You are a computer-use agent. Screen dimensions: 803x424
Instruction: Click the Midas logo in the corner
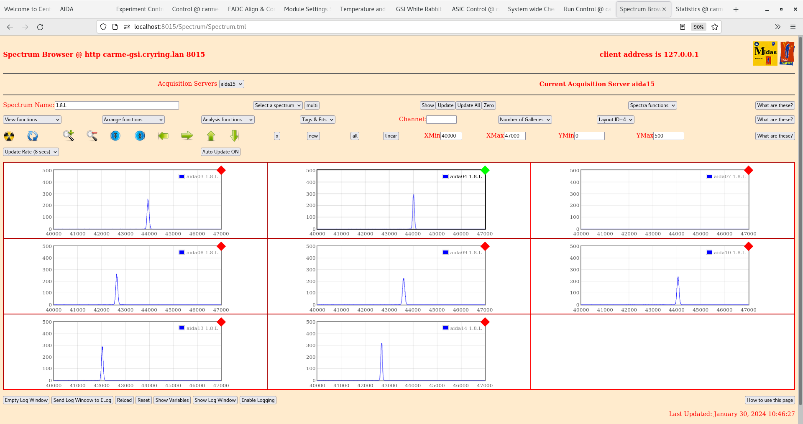pos(765,53)
